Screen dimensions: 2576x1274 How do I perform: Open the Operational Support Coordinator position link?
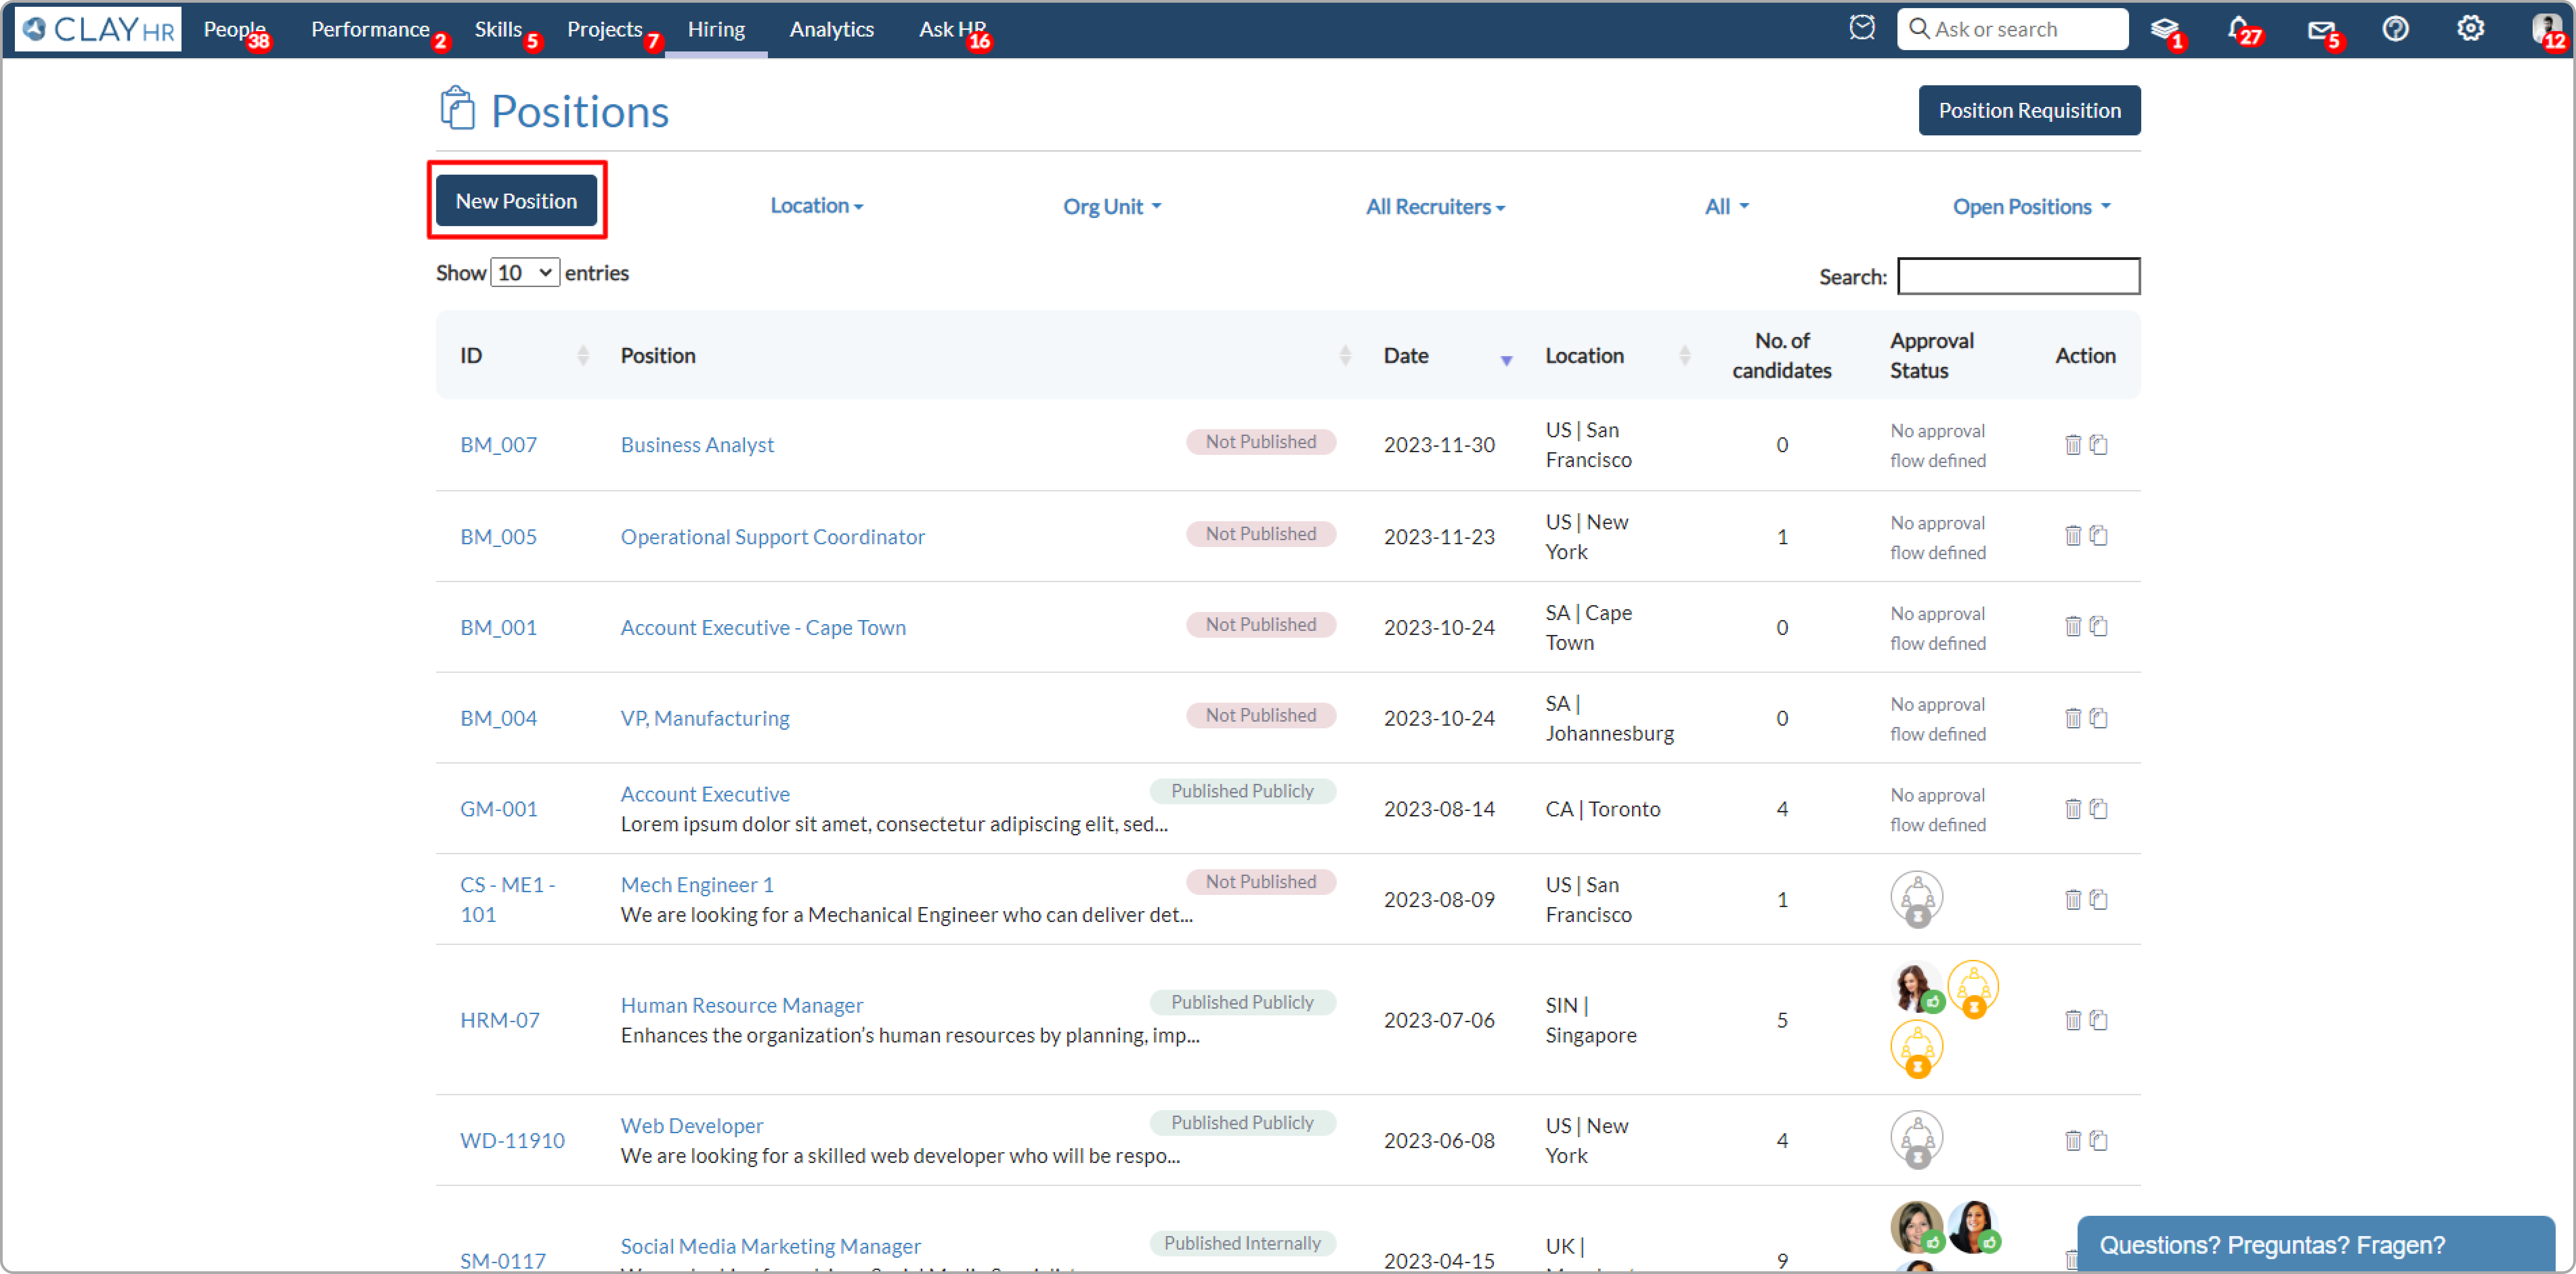click(772, 537)
